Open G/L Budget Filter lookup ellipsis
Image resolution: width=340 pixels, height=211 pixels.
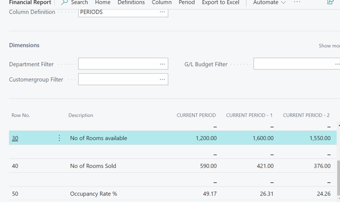point(337,64)
